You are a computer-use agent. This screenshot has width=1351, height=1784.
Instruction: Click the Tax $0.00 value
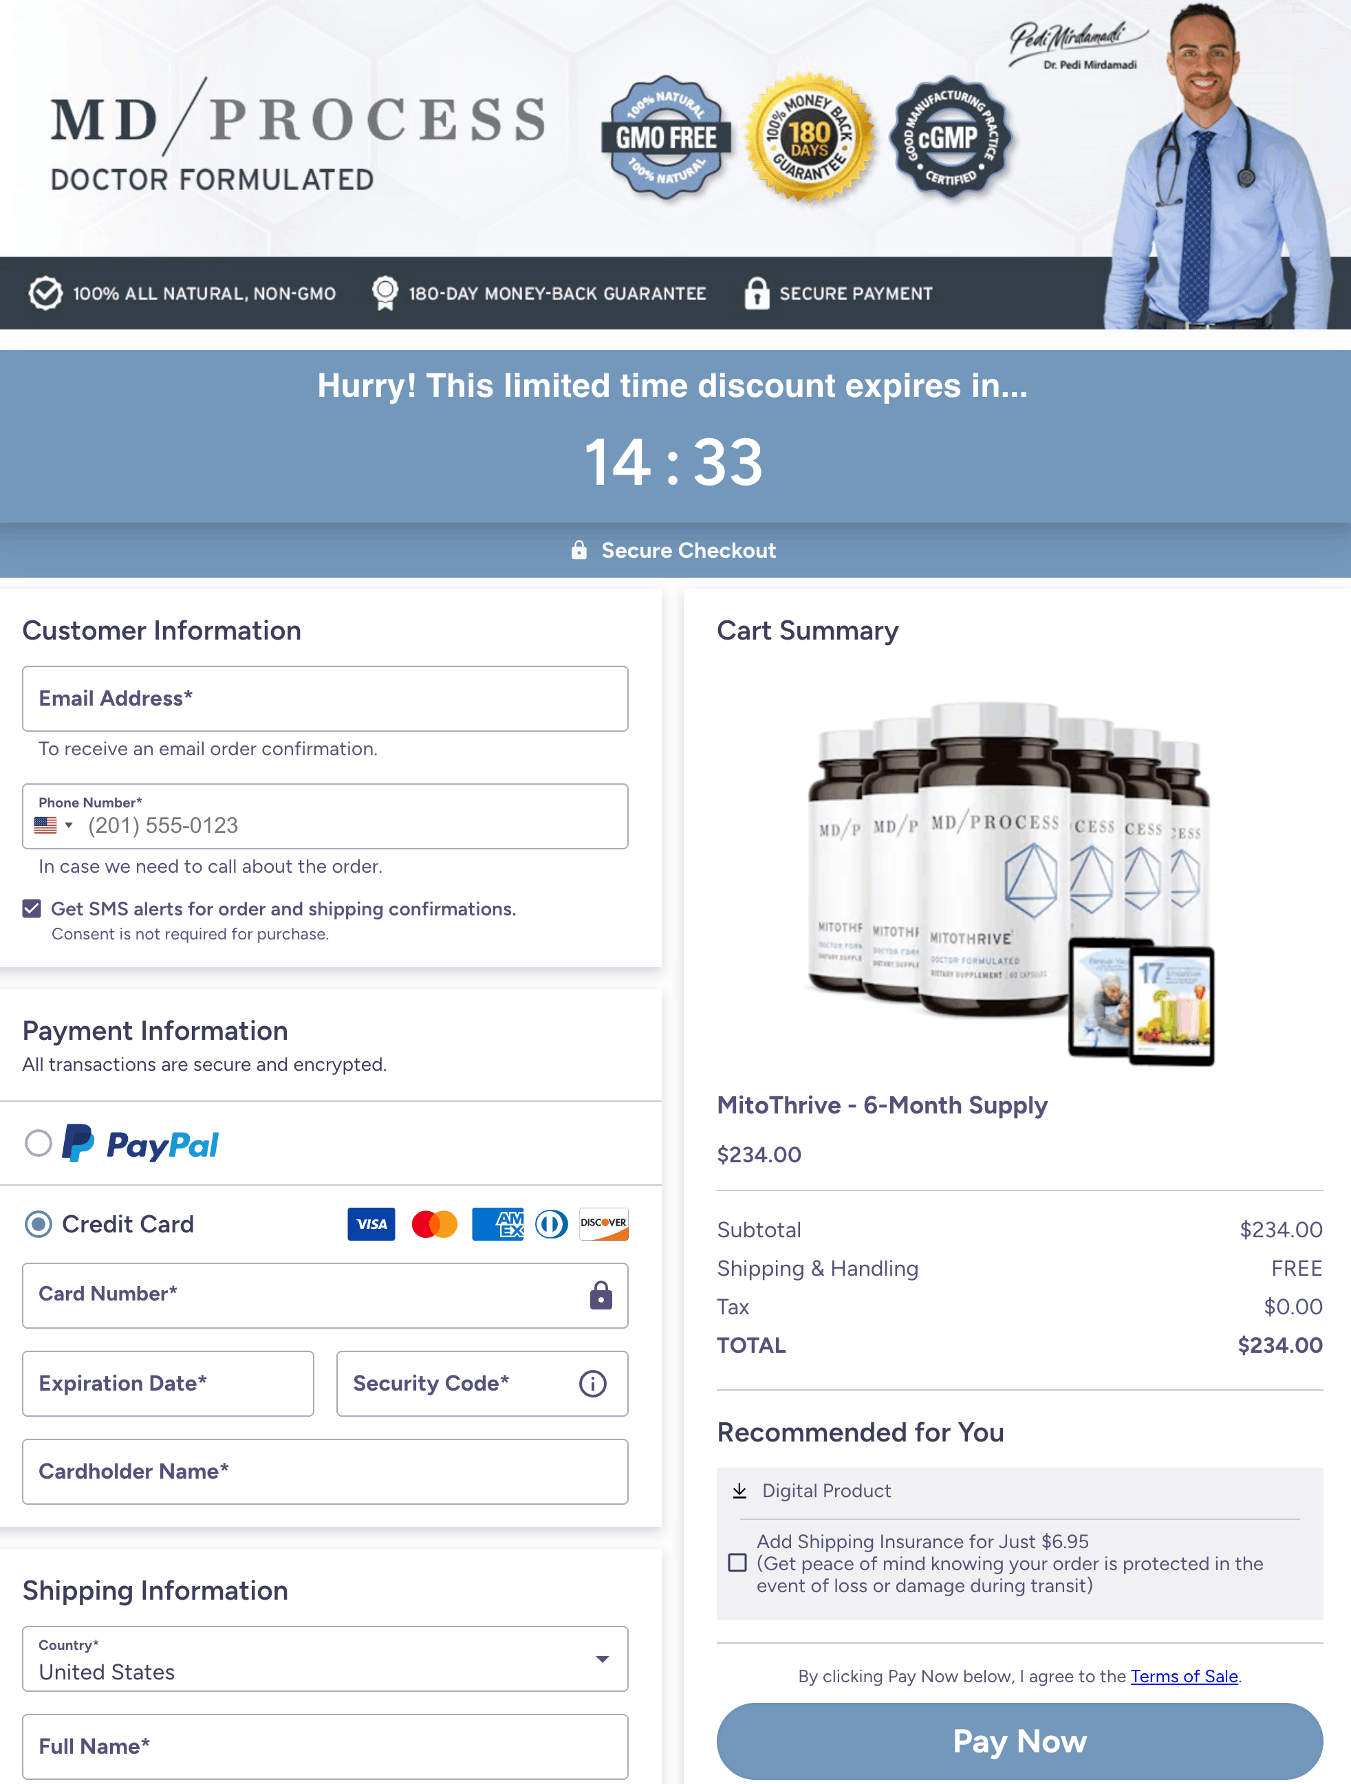1293,1307
